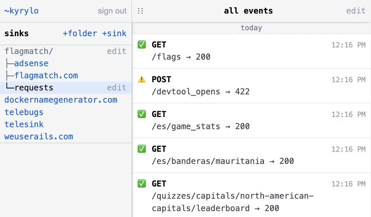Sign out of the account

coord(112,11)
